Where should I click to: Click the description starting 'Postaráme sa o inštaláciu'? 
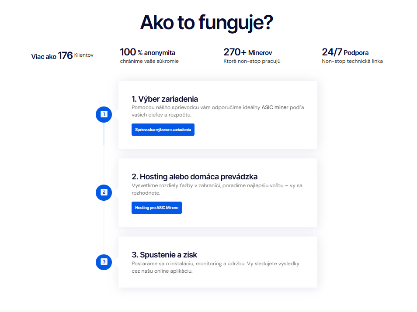pyautogui.click(x=215, y=267)
